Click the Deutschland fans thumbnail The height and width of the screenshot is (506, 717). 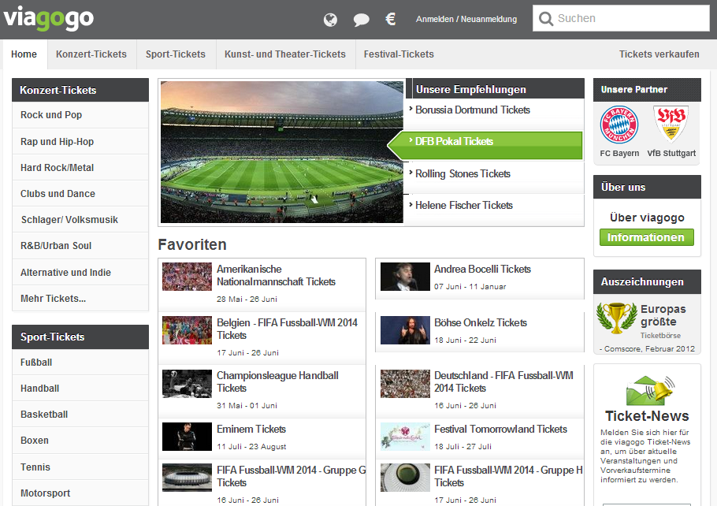405,383
